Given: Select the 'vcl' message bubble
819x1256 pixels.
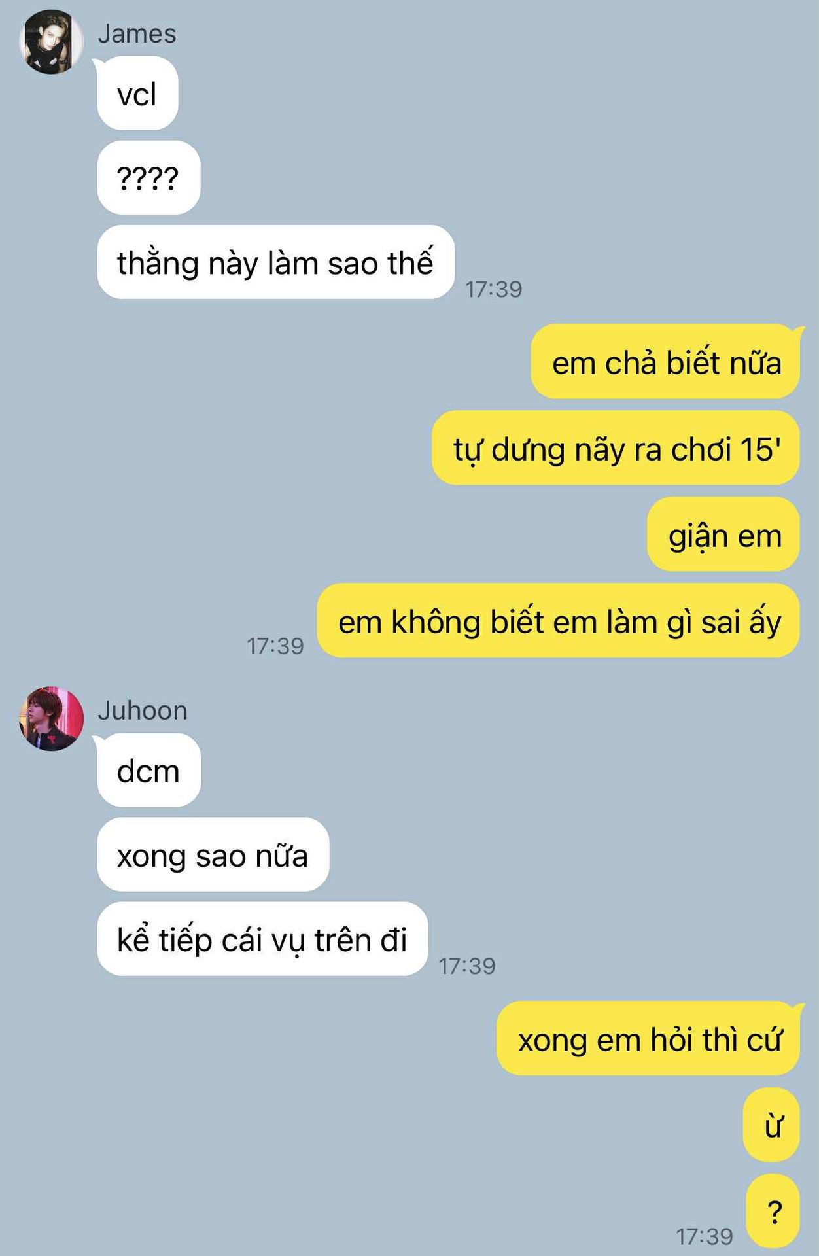Looking at the screenshot, I should click(x=137, y=93).
